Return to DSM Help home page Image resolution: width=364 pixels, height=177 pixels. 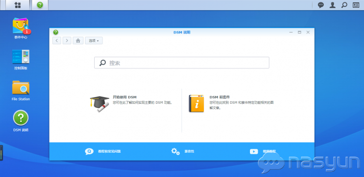coord(78,41)
